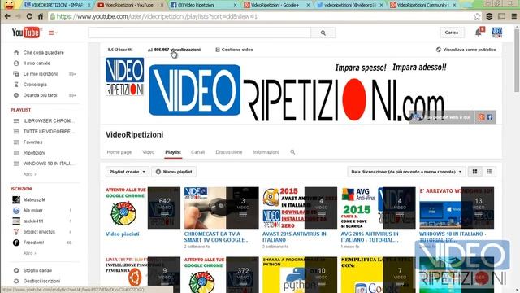
Task: Click the layered extension icon in toolbar
Action: [489, 16]
